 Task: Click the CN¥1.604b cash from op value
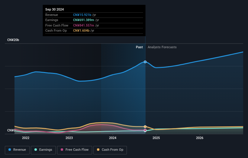81,31
